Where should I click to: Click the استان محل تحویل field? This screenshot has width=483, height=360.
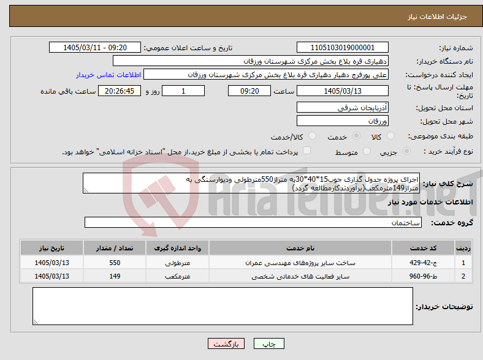pyautogui.click(x=343, y=107)
